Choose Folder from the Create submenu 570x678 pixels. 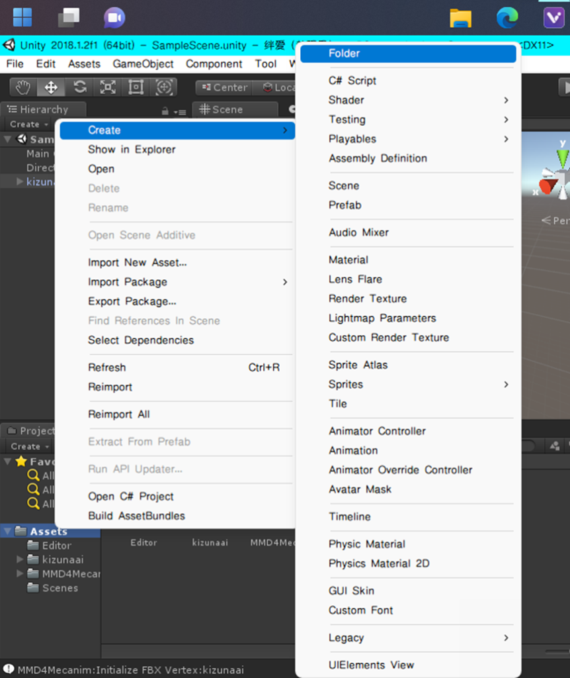[344, 54]
